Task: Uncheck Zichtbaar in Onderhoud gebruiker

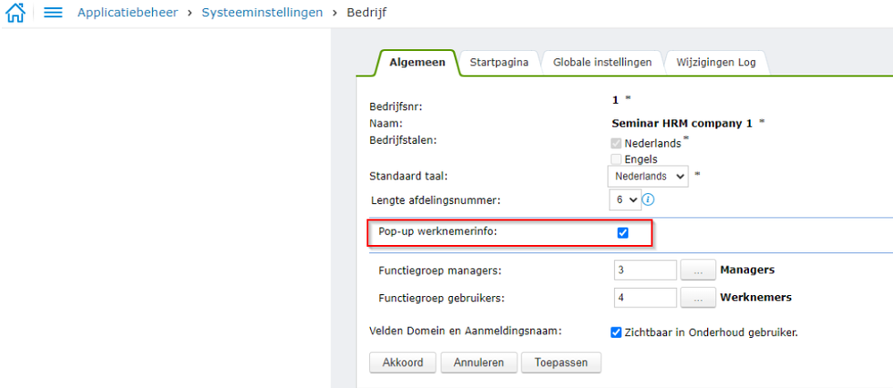Action: click(616, 333)
